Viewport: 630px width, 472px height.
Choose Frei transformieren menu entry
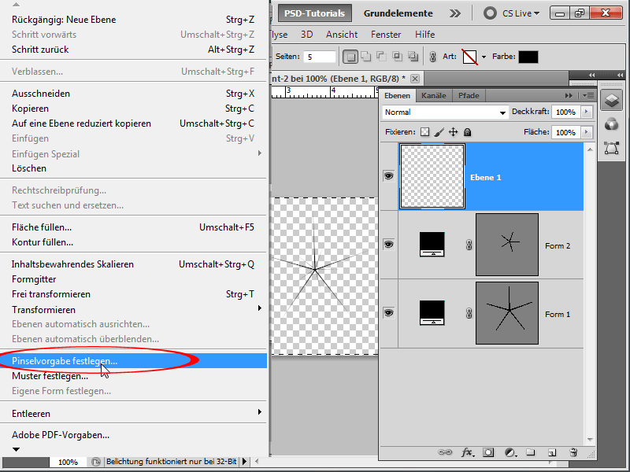pyautogui.click(x=133, y=294)
